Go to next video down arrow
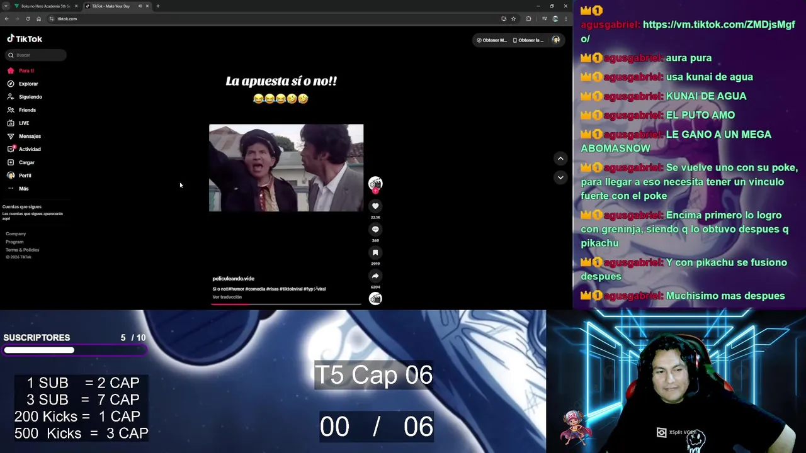806x453 pixels. pos(560,177)
